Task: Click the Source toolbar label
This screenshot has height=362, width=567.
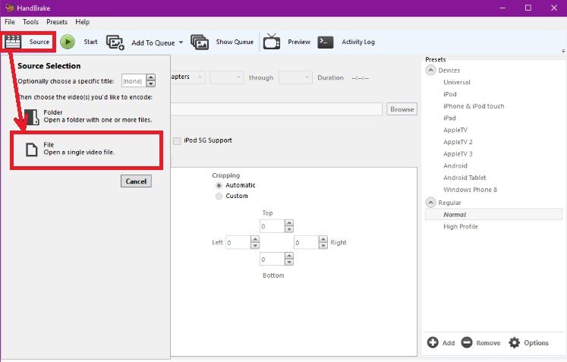Action: click(x=39, y=42)
